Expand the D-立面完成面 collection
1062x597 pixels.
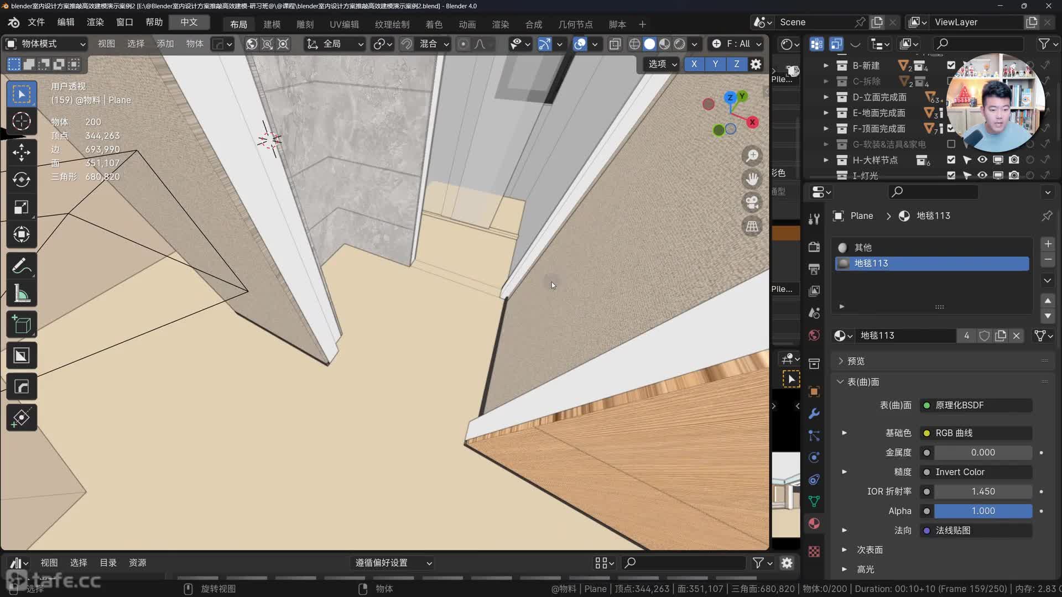826,97
